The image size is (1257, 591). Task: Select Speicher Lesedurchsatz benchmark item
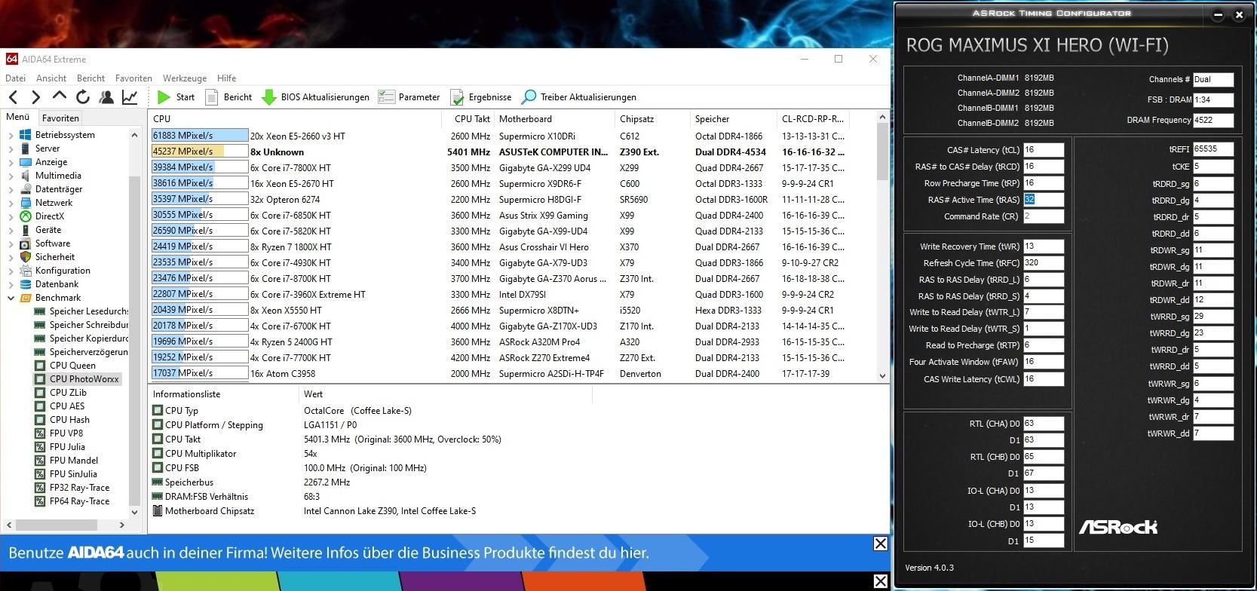(88, 311)
